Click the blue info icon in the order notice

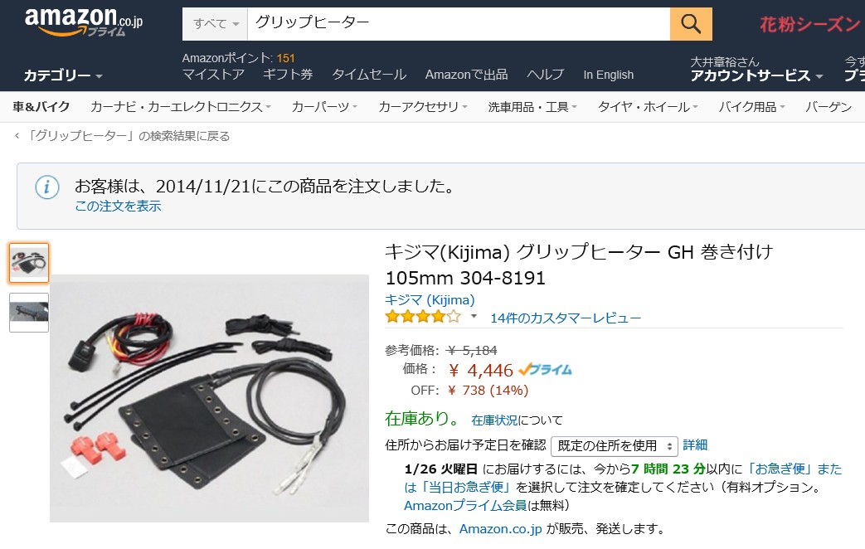tap(47, 187)
